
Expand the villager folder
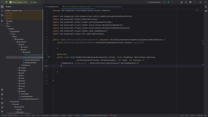pos(17,91)
